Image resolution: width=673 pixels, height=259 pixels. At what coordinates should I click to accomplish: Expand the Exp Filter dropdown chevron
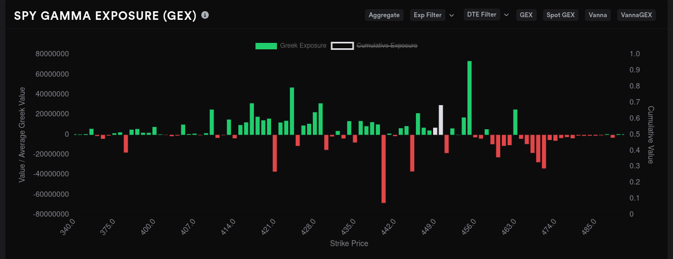[451, 15]
